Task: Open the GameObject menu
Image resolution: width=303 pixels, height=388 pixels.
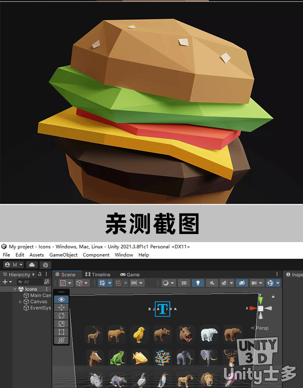Action: tap(63, 255)
